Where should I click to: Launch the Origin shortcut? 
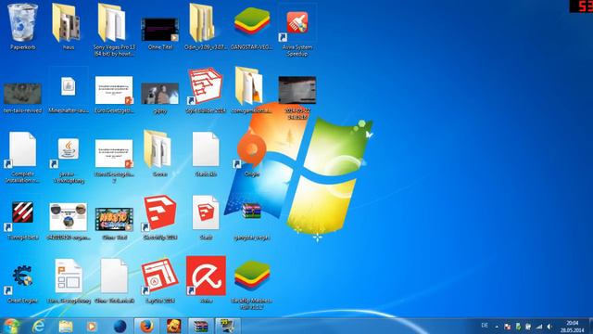(x=251, y=155)
